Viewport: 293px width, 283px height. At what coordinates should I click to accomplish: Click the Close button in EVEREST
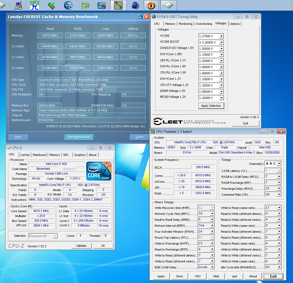point(139,137)
